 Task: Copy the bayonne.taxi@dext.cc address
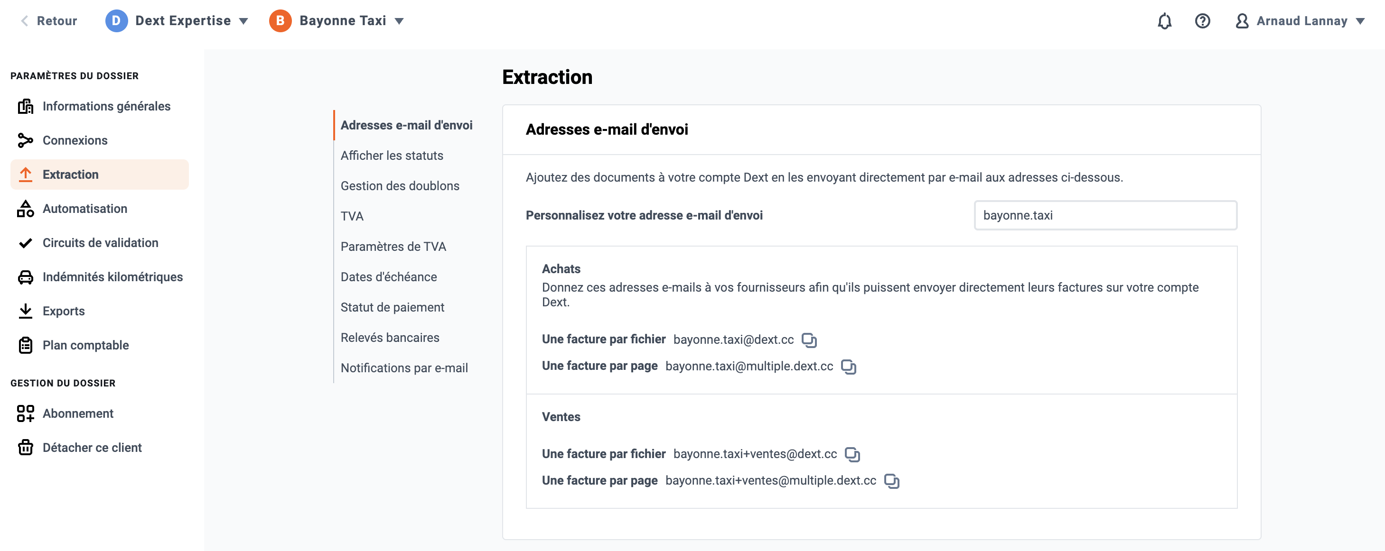809,340
